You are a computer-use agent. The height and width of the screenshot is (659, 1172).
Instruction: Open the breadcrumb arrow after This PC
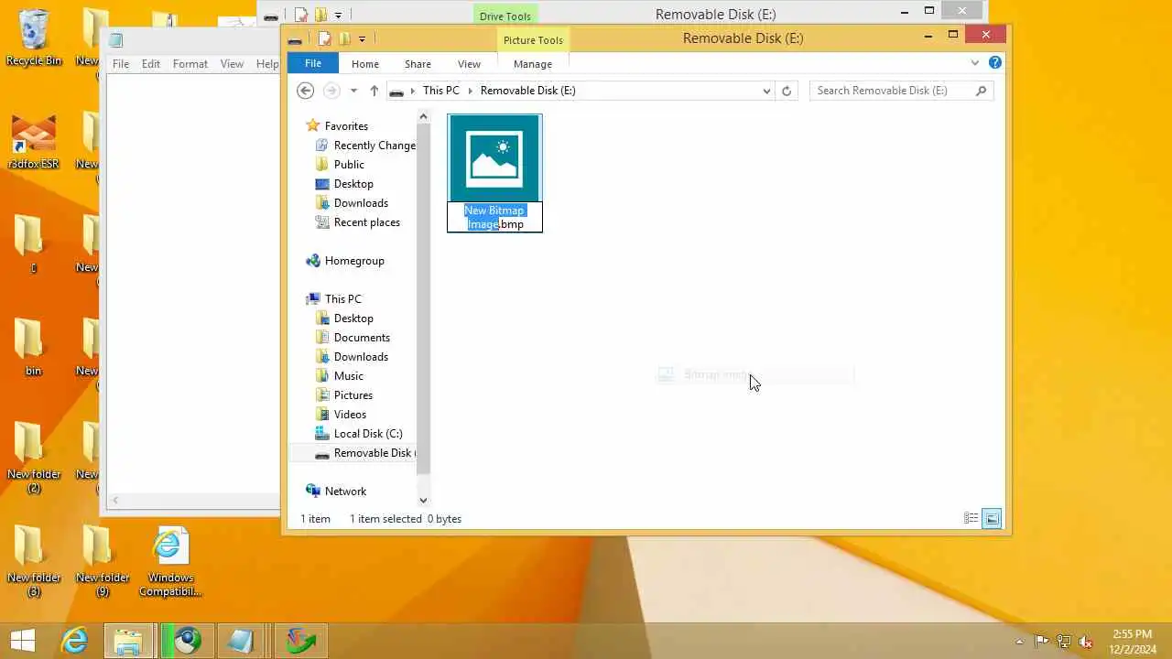471,91
